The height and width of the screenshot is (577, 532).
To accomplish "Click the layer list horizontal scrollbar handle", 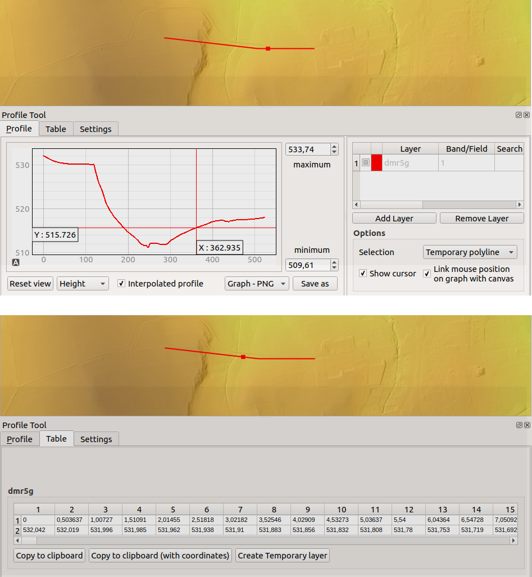I will [x=392, y=205].
